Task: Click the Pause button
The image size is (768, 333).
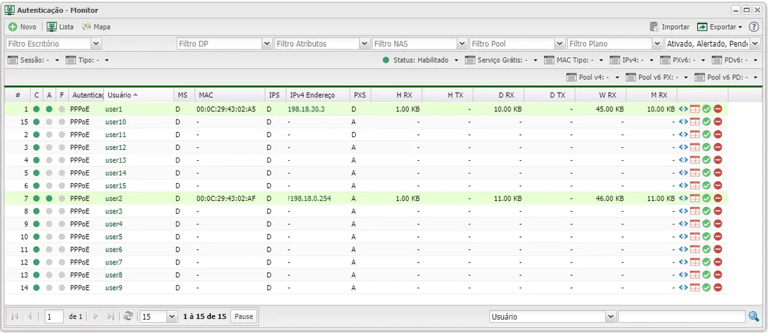Action: (x=243, y=316)
